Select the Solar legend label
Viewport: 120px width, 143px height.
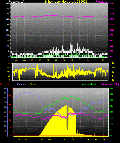[33, 84]
